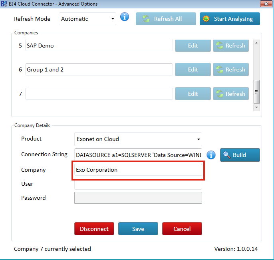This screenshot has height=260, width=274.
Task: Edit company 5 SAP Demo
Action: pyautogui.click(x=193, y=46)
